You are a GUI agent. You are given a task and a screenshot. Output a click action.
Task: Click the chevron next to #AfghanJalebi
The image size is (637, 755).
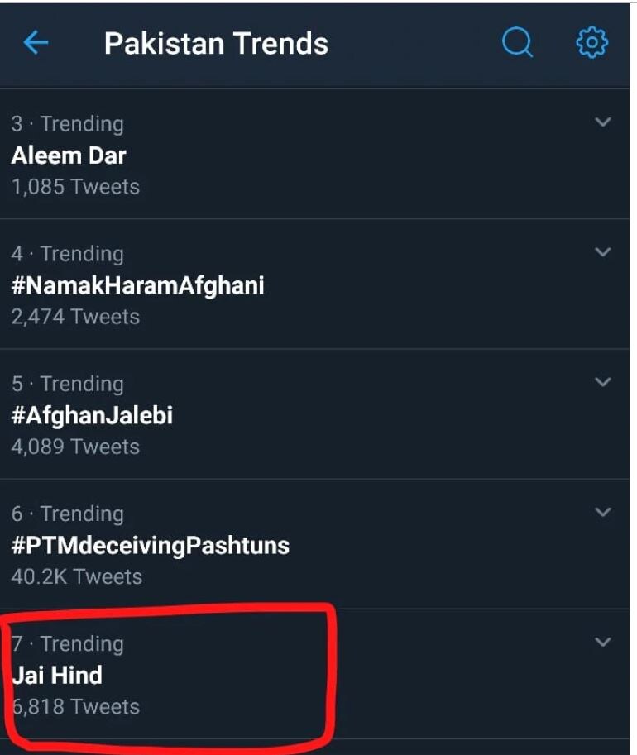pyautogui.click(x=603, y=382)
